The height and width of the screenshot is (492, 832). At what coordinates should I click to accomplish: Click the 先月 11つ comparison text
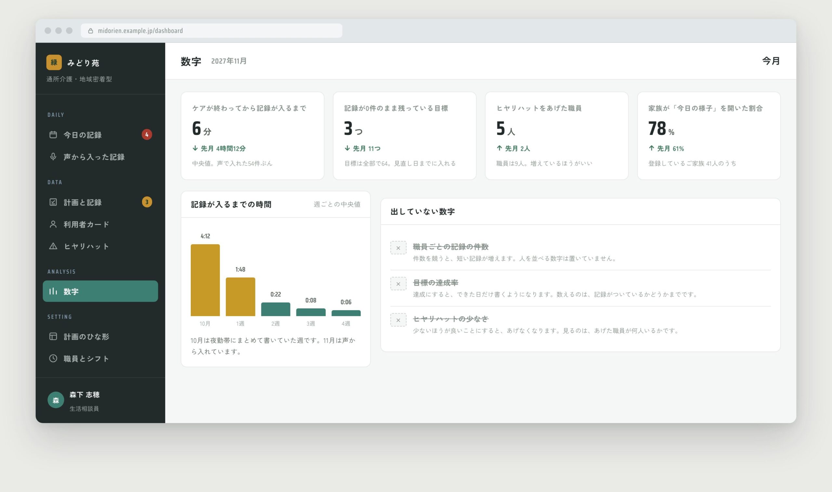pos(367,149)
